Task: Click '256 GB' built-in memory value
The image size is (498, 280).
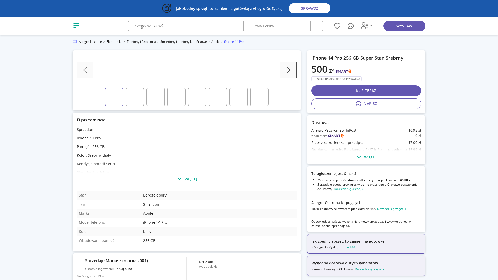Action: 149,241
